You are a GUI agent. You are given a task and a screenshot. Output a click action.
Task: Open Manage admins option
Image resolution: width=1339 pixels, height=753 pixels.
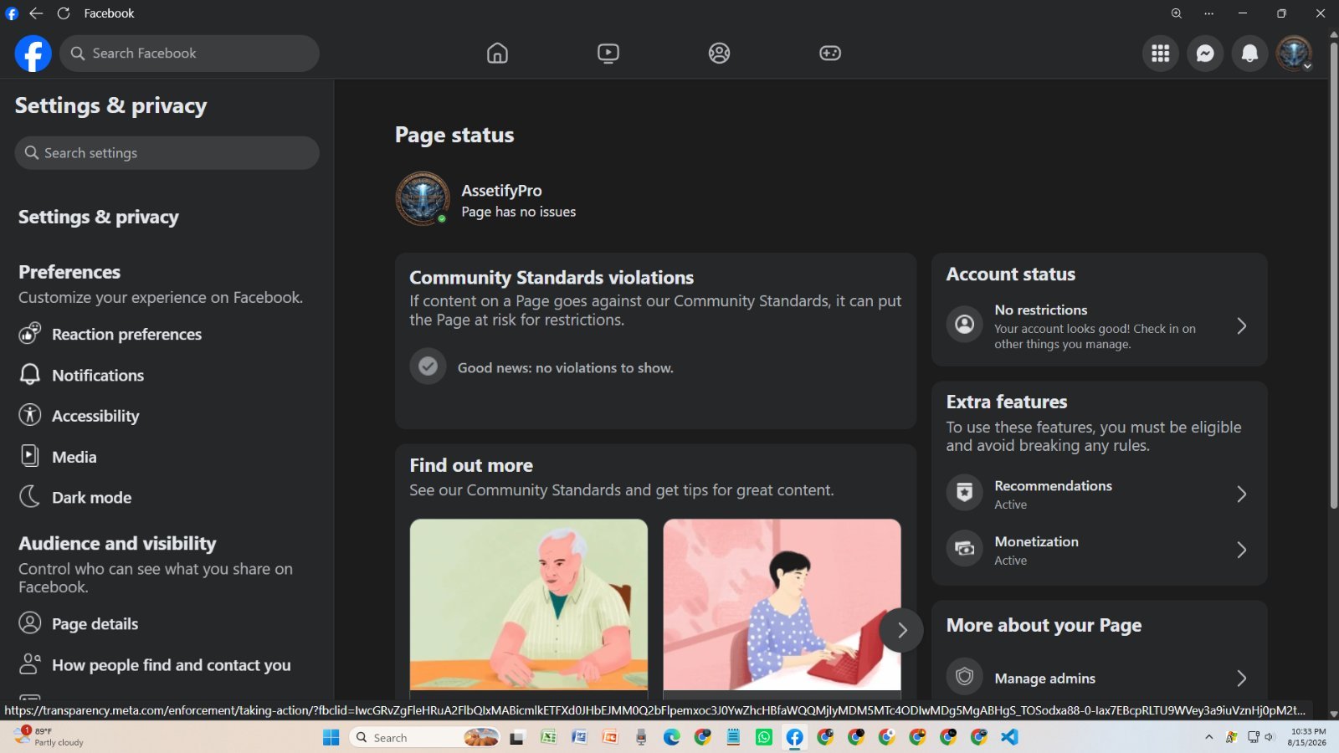coord(1099,679)
